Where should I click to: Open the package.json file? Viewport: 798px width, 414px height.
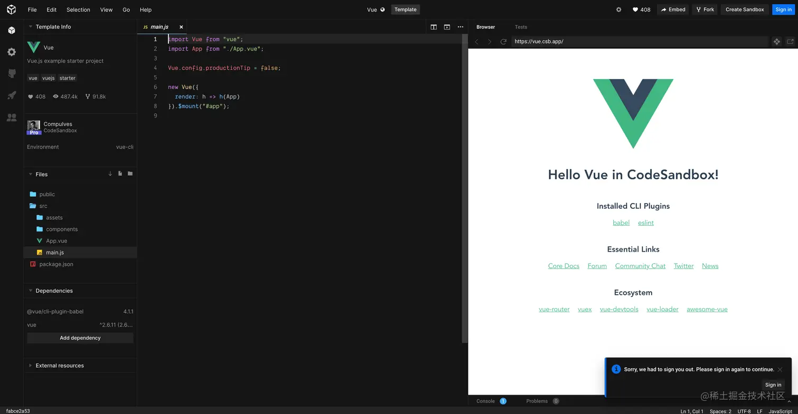[x=80, y=264]
